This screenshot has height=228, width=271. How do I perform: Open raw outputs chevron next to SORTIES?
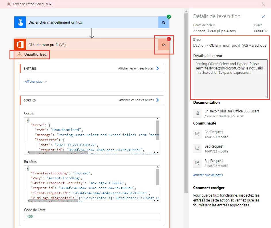pos(158,100)
